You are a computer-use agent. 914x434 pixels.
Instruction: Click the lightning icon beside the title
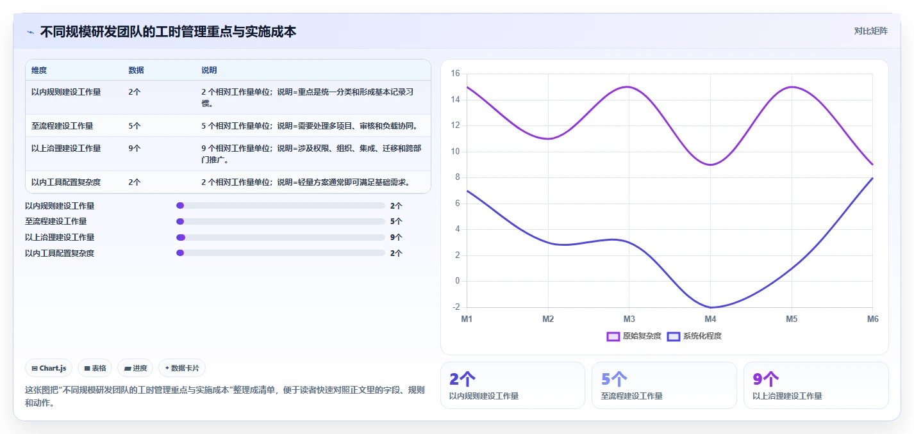click(x=31, y=32)
